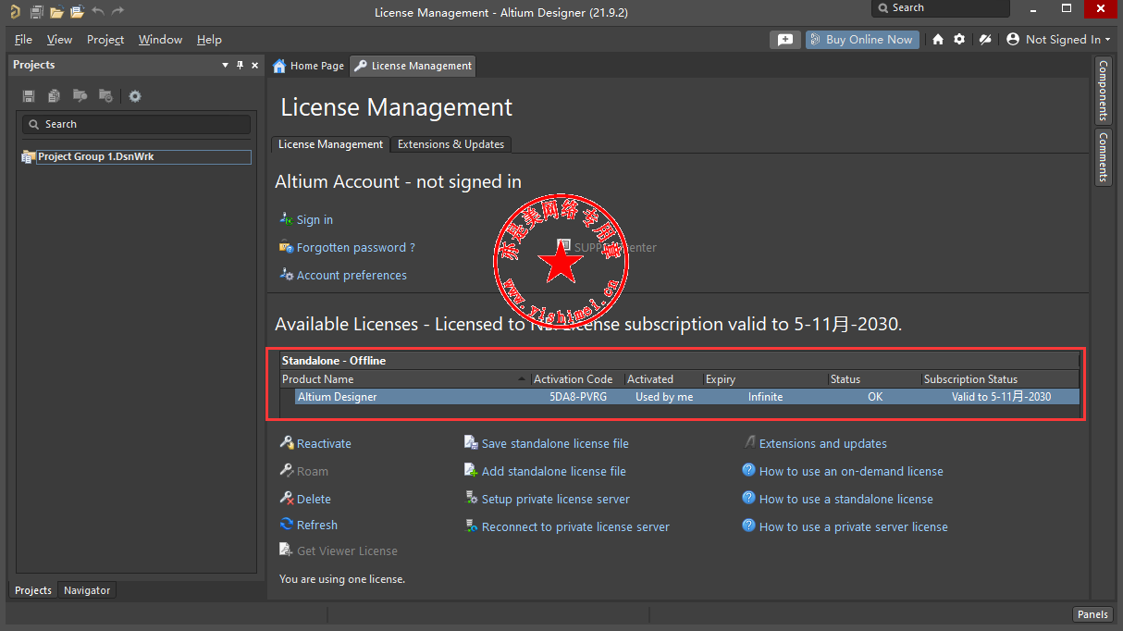
Task: Click the Refresh licenses link
Action: pos(317,525)
